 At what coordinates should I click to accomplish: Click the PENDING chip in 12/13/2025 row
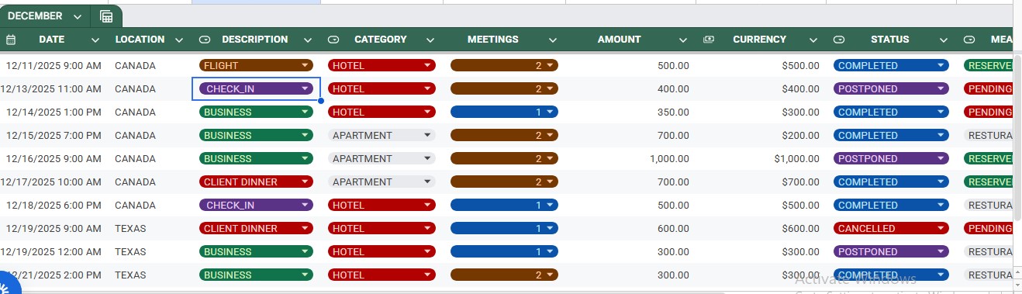click(989, 89)
